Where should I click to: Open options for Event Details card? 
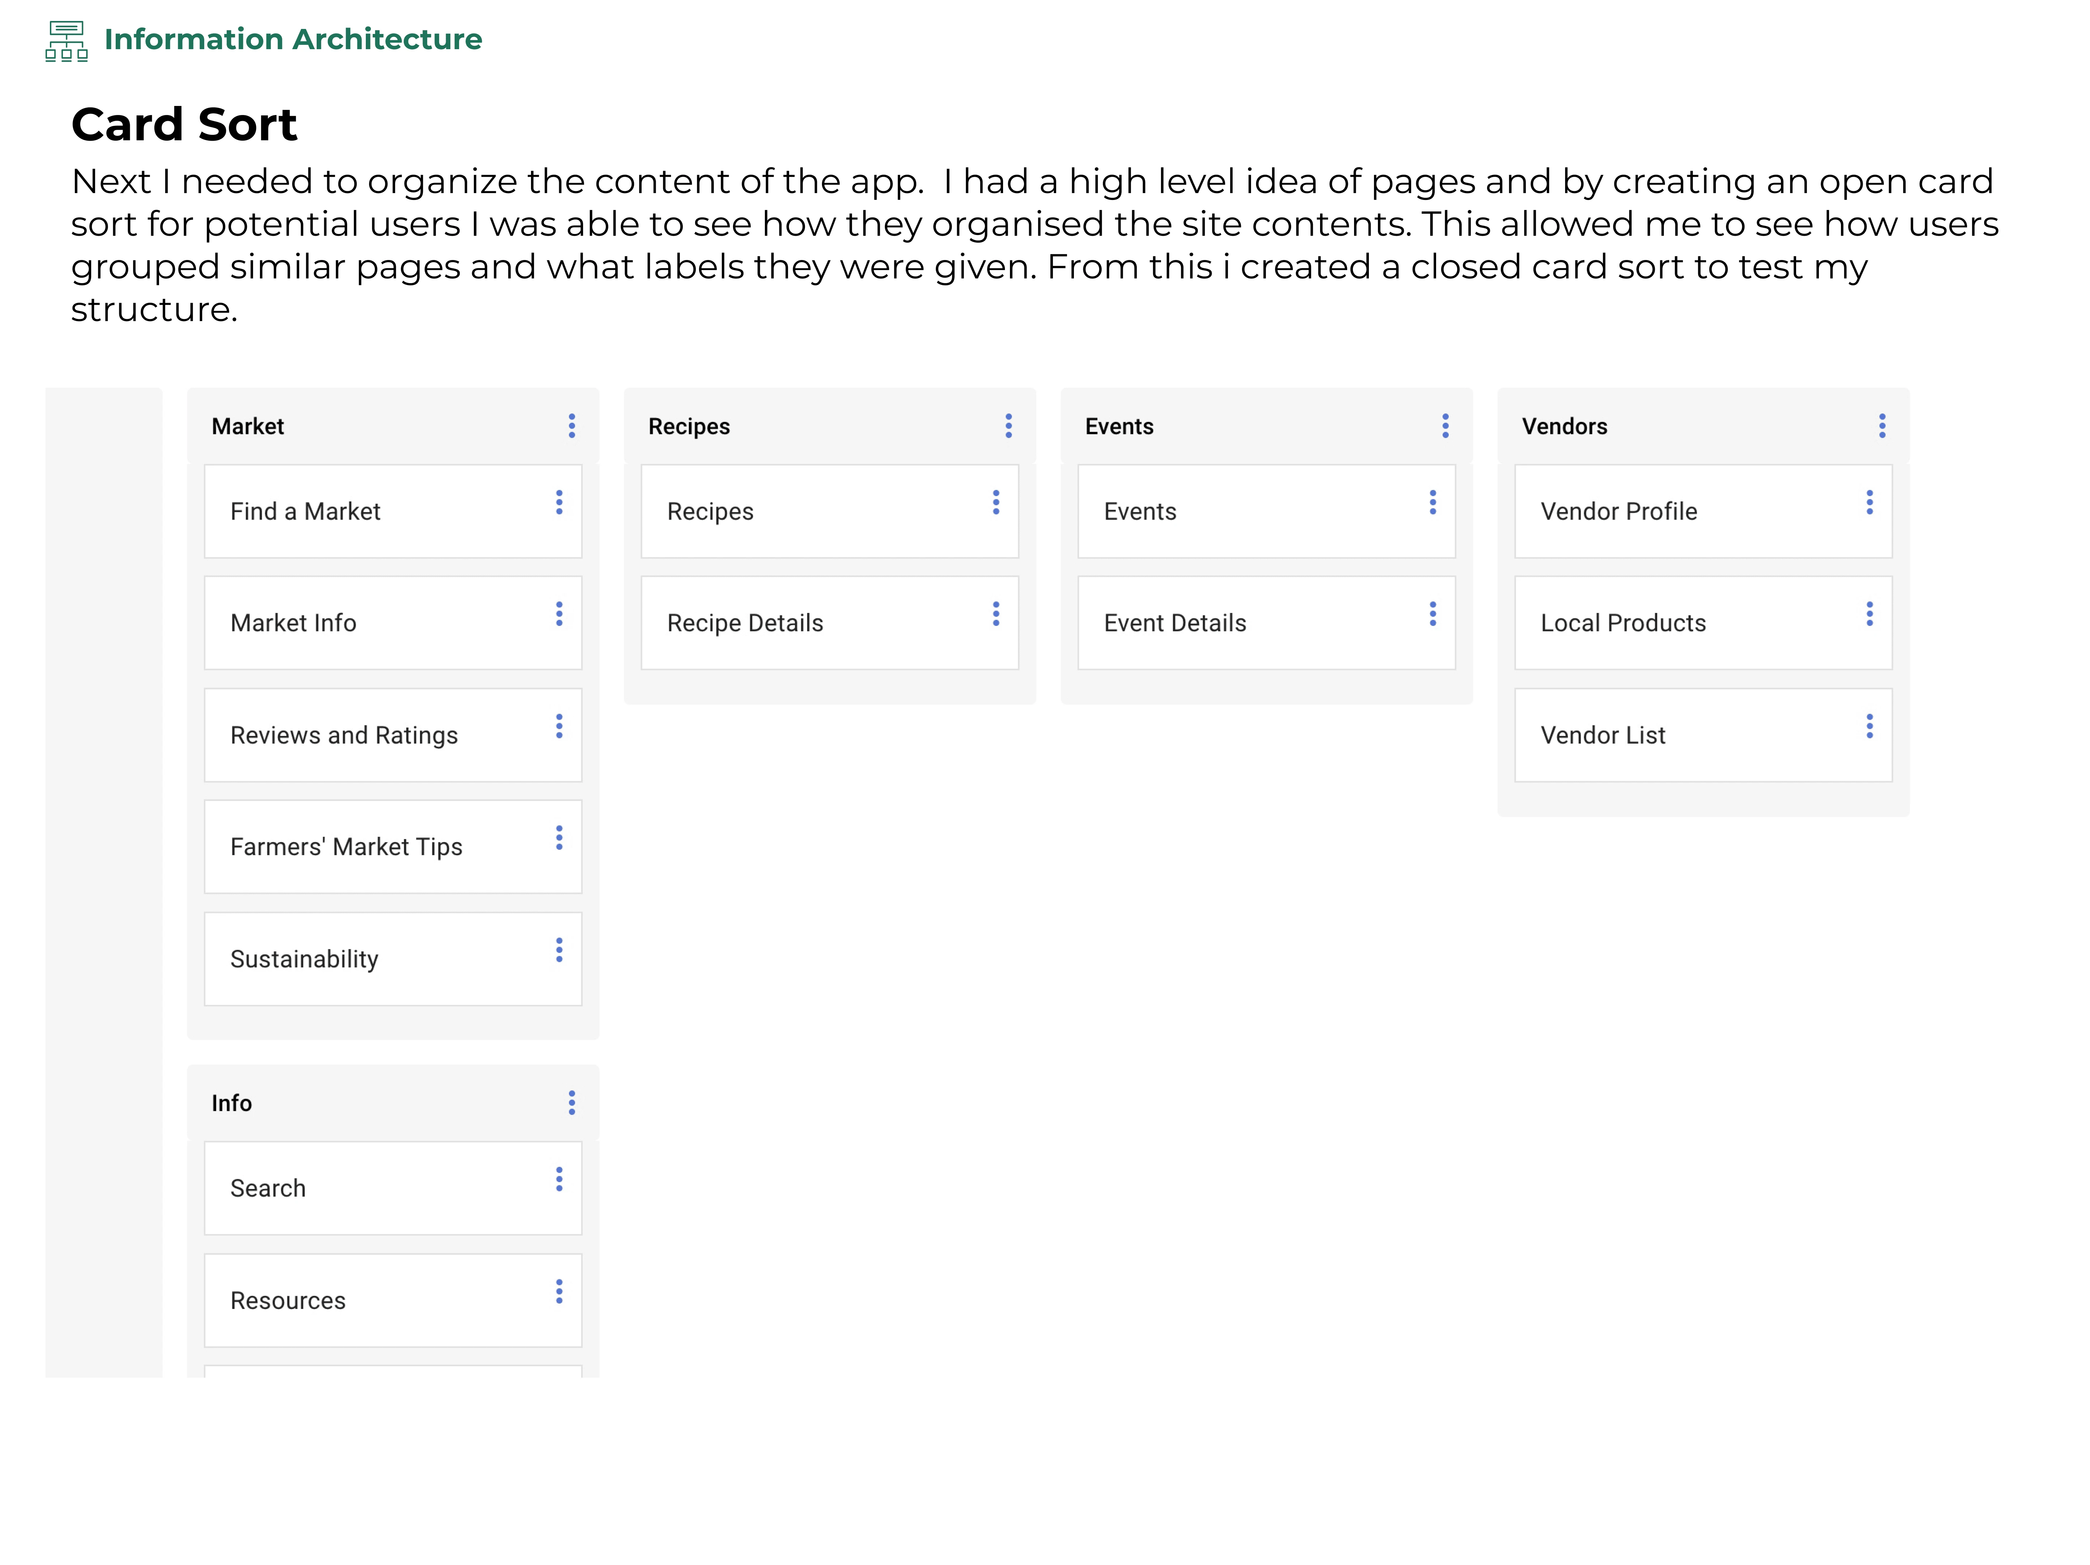[x=1432, y=614]
